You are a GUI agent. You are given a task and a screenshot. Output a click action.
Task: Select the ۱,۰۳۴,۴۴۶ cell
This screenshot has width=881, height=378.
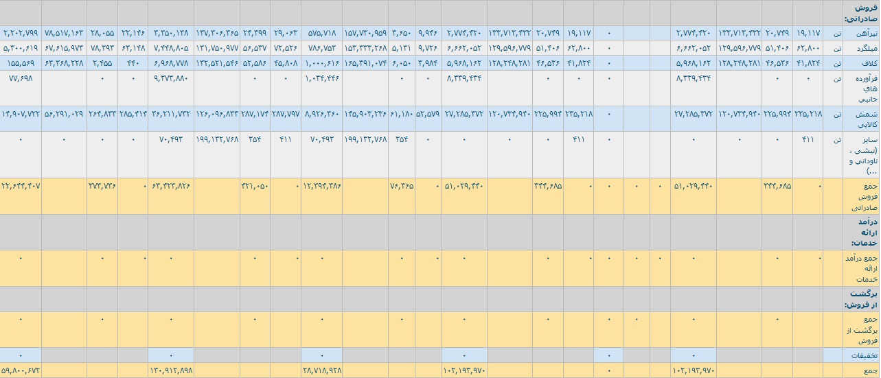[x=321, y=78]
